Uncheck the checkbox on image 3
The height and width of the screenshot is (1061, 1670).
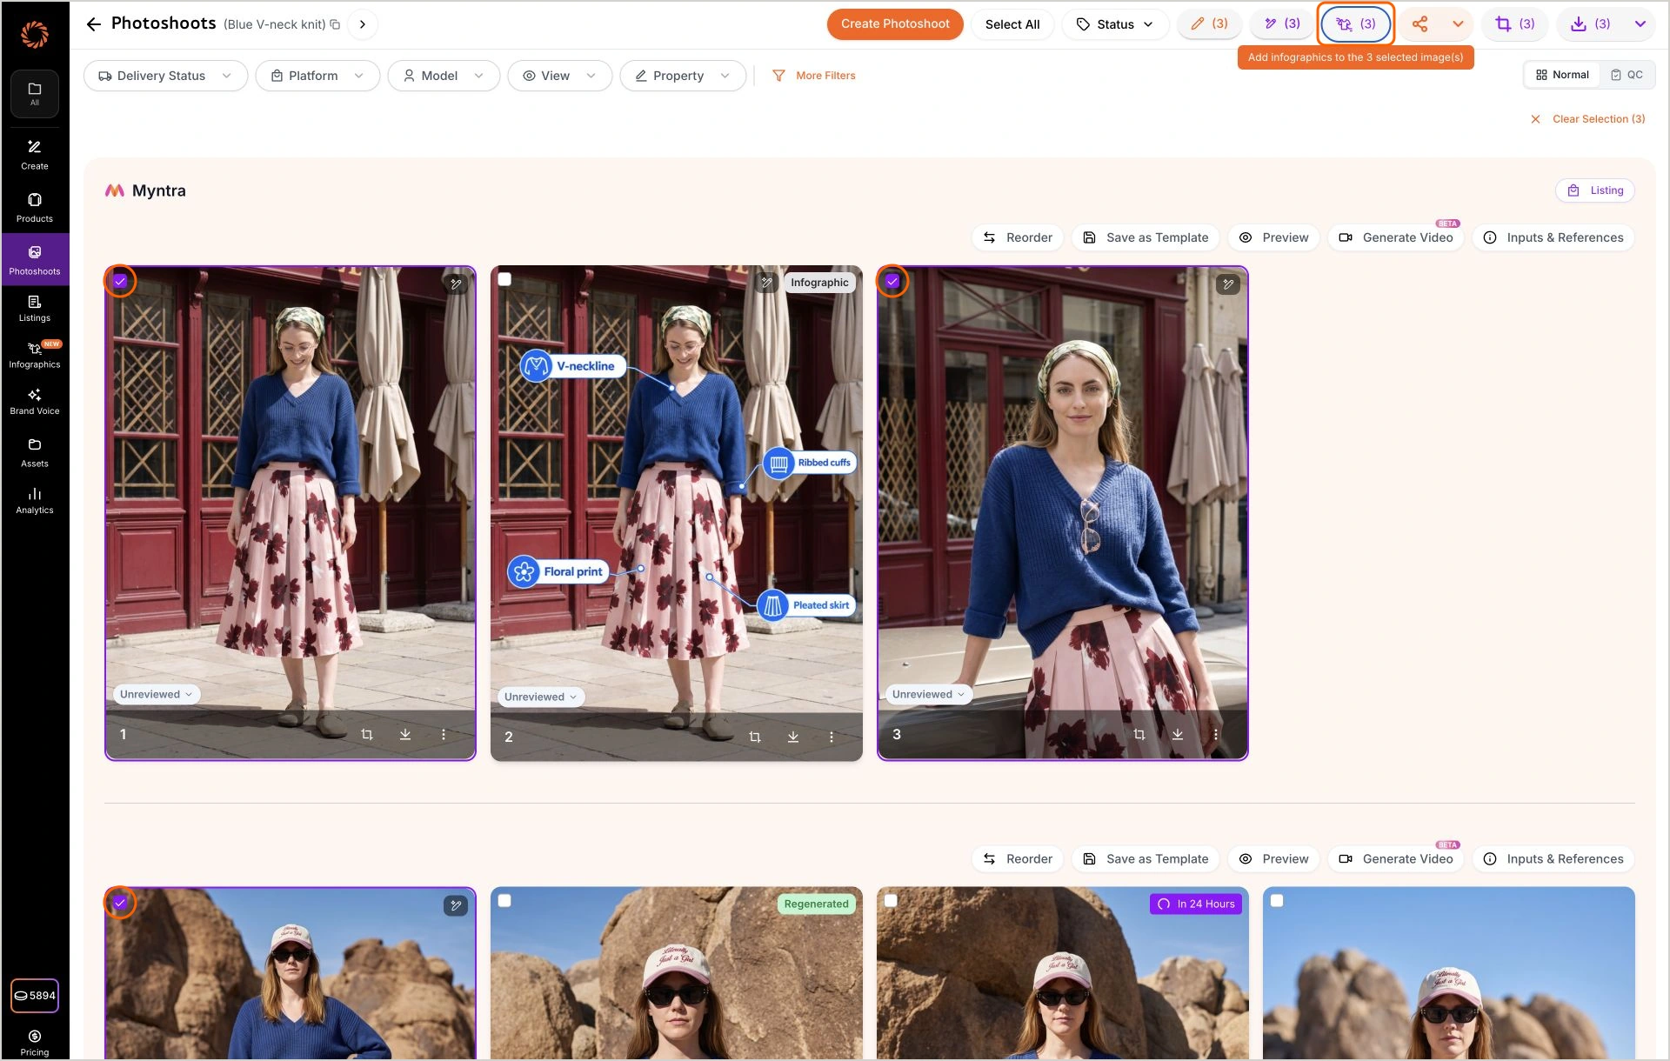892,281
